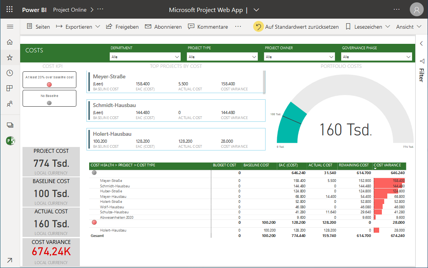Click the red Cost Variance bar for Meyer-Straße
The height and width of the screenshot is (268, 428).
click(x=389, y=181)
